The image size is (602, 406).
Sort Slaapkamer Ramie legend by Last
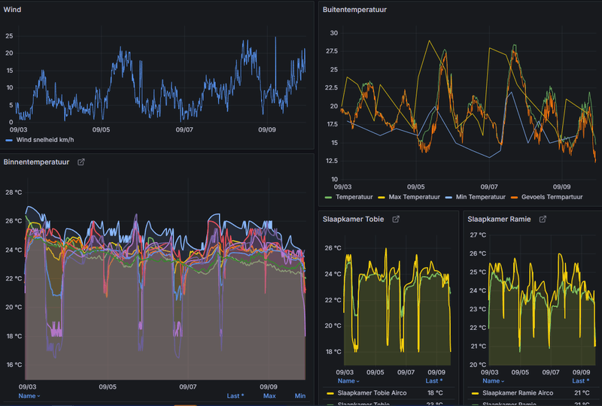(582, 380)
